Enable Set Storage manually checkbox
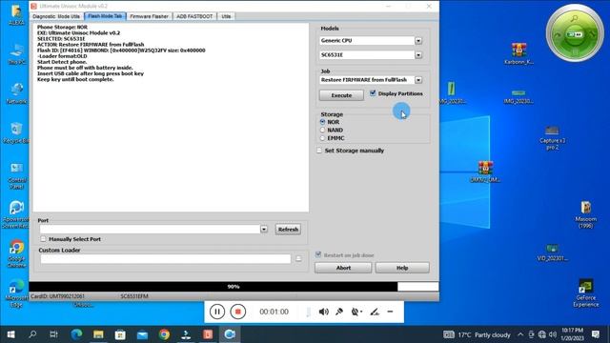 (319, 151)
